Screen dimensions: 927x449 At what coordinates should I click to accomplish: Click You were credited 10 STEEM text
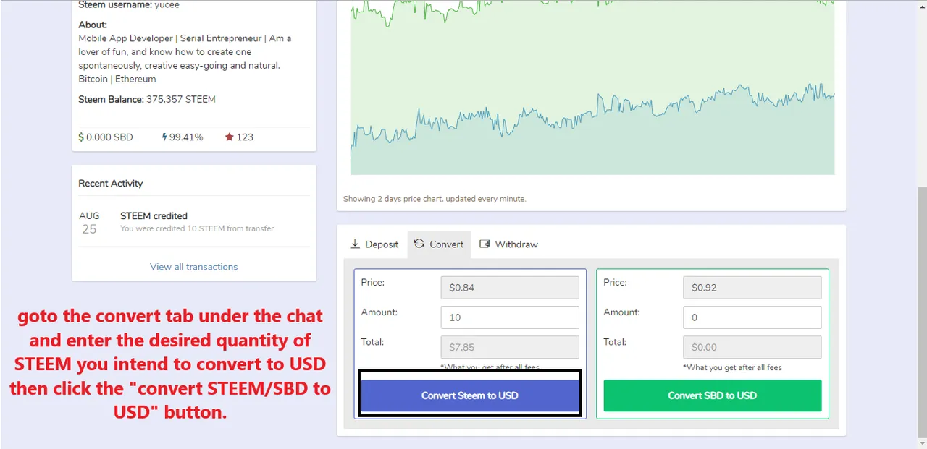click(x=197, y=228)
